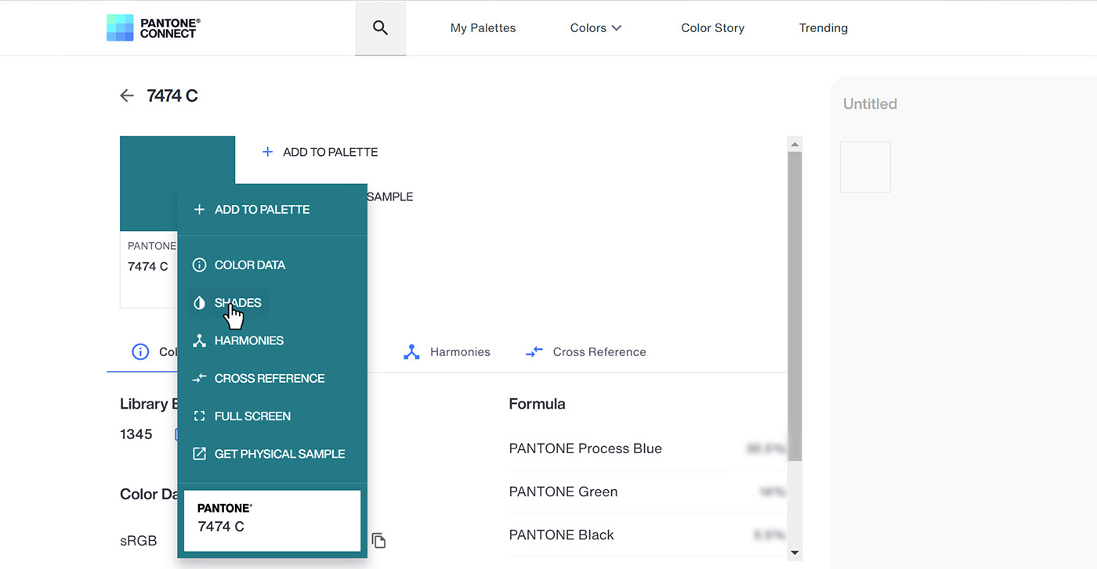Open Full Screen from the popup menu
1097x569 pixels.
[252, 416]
